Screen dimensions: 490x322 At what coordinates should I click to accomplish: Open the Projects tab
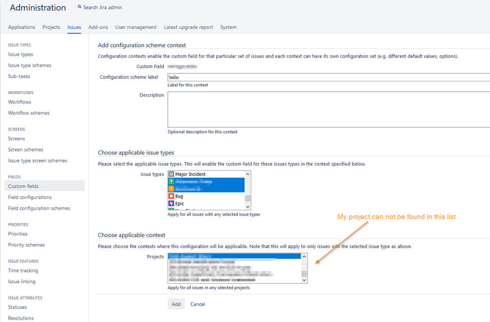click(x=51, y=27)
